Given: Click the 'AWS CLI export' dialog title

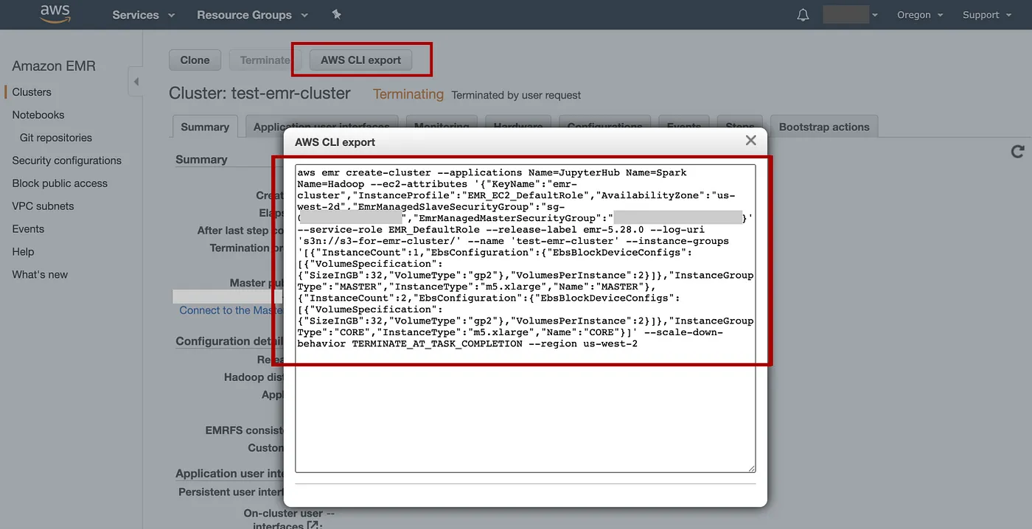Looking at the screenshot, I should click(x=335, y=142).
